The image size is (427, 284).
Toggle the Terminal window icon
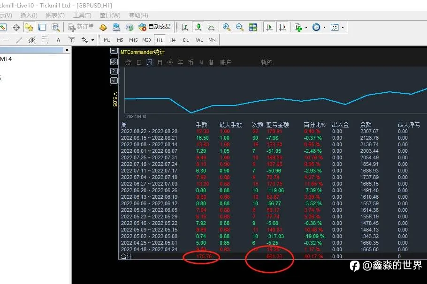(x=42, y=27)
